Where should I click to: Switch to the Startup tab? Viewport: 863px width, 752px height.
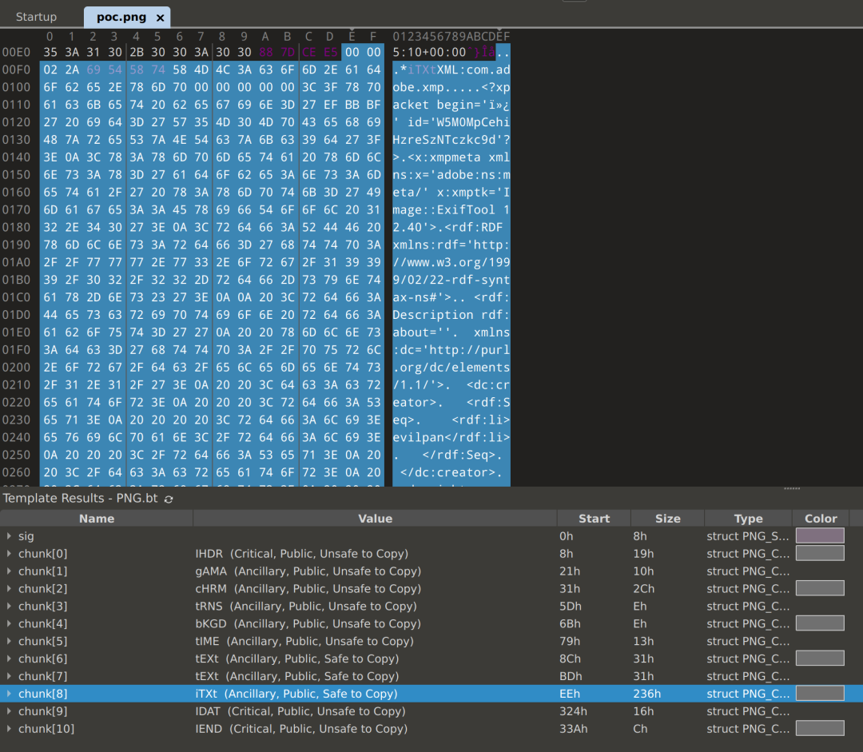(36, 17)
